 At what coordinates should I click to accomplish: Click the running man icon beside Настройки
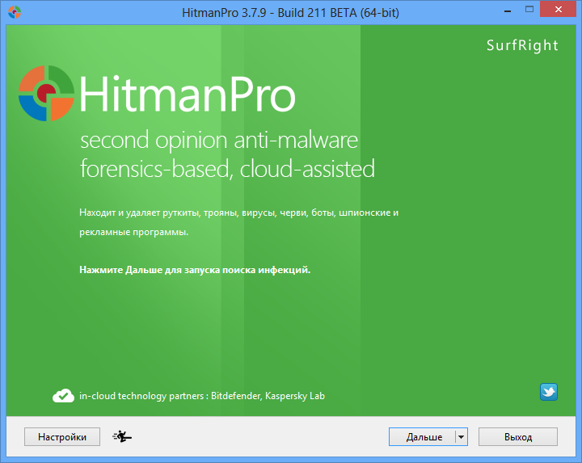point(123,437)
